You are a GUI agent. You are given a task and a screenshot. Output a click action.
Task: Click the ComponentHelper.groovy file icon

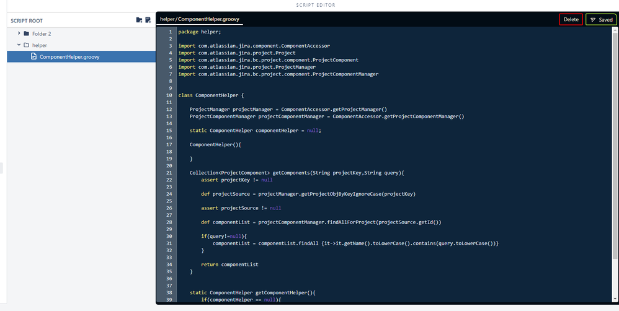coord(34,57)
